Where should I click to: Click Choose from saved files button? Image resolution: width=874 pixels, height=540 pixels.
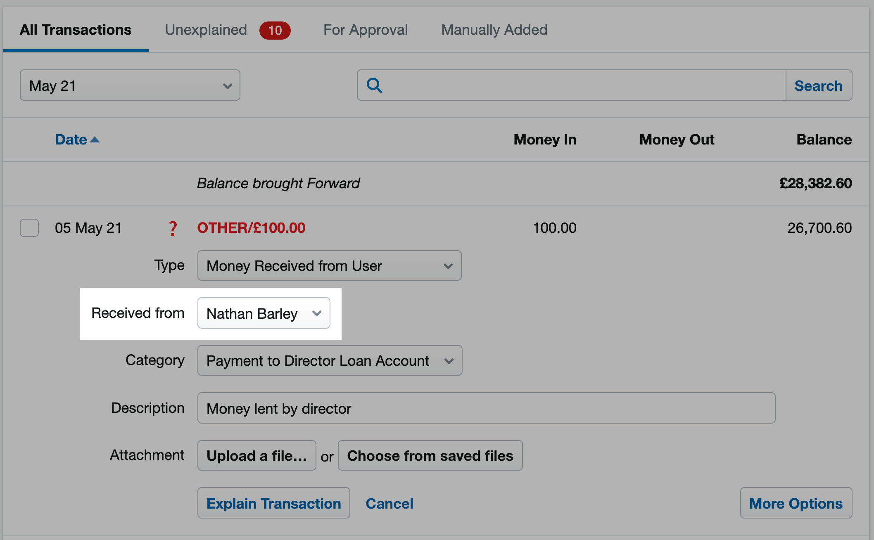point(430,455)
